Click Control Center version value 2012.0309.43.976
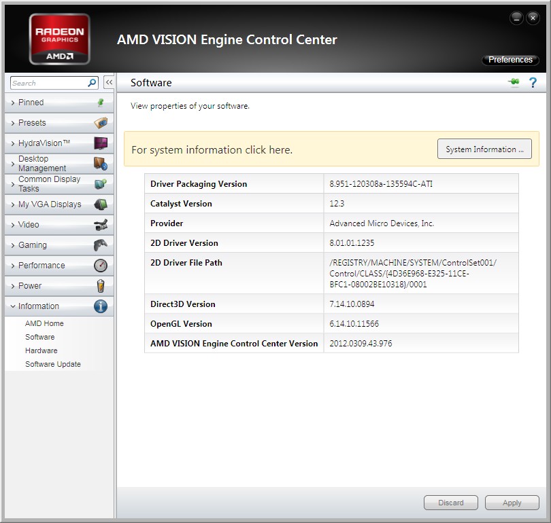Viewport: 551px width, 523px height. 361,343
